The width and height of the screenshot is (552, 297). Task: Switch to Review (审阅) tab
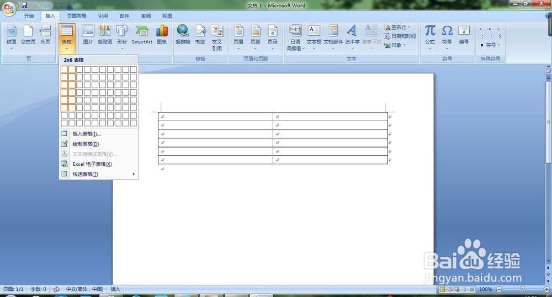146,16
